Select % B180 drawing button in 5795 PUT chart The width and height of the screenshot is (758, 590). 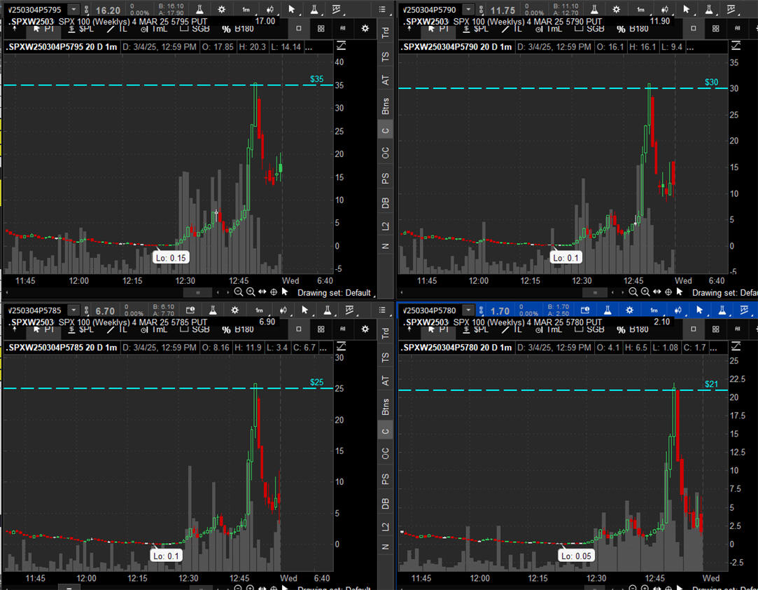(x=237, y=29)
